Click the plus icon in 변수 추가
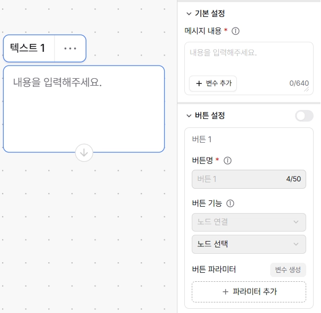Image resolution: width=321 pixels, height=313 pixels. (x=199, y=84)
